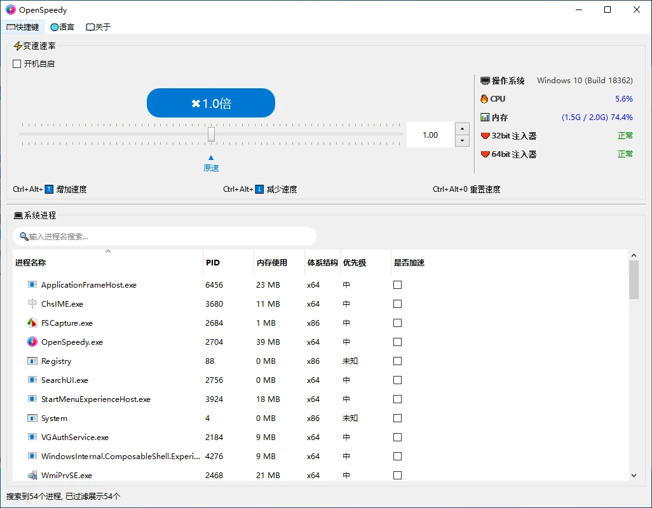
Task: Click the memory chart icon
Action: [x=485, y=117]
